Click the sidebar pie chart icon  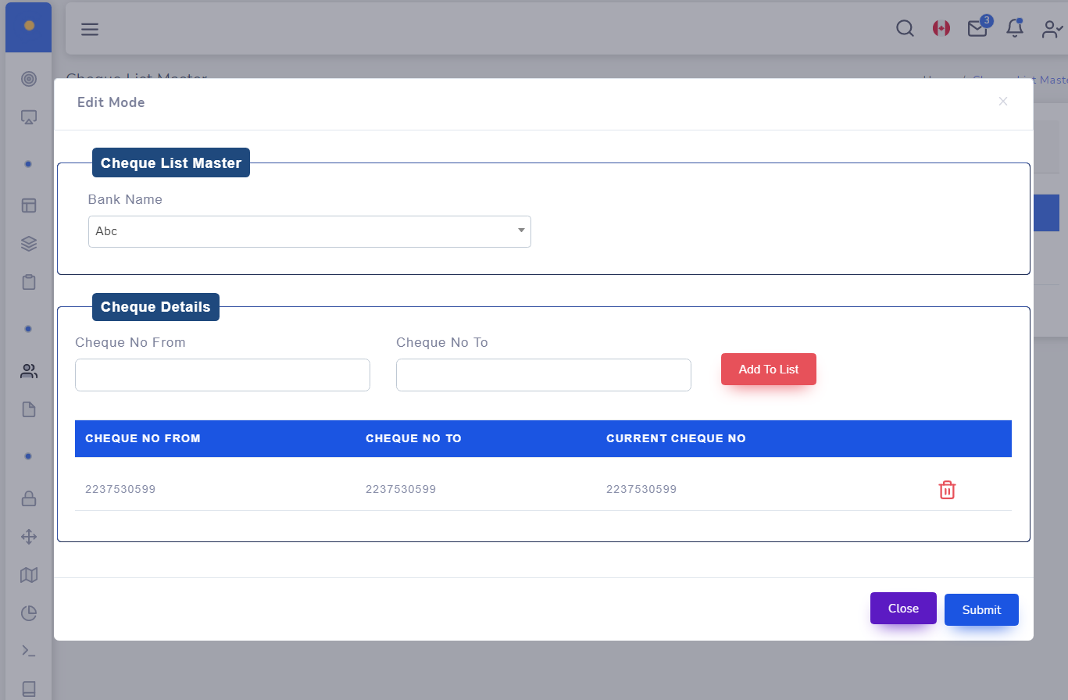point(29,613)
